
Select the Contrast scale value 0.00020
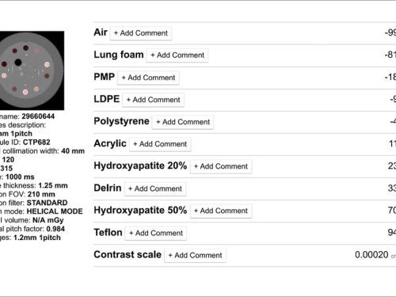(x=371, y=255)
